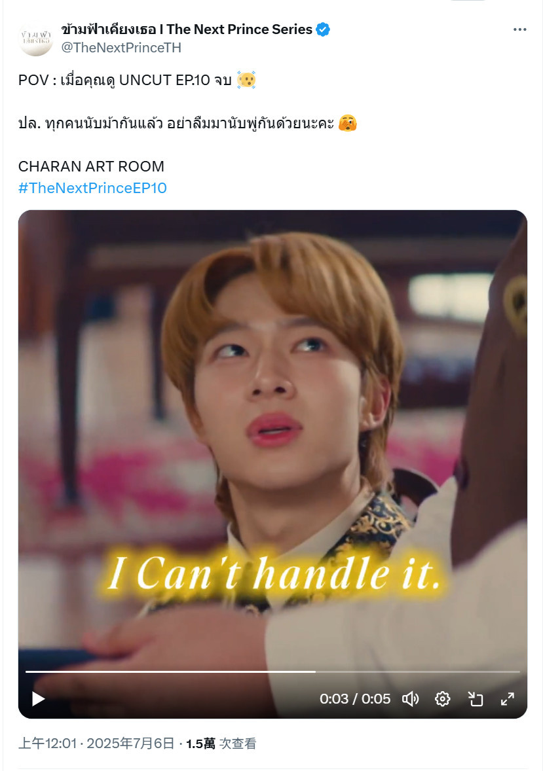Click the 'I Can't handle it.' caption overlay
543x771 pixels.
tap(274, 573)
